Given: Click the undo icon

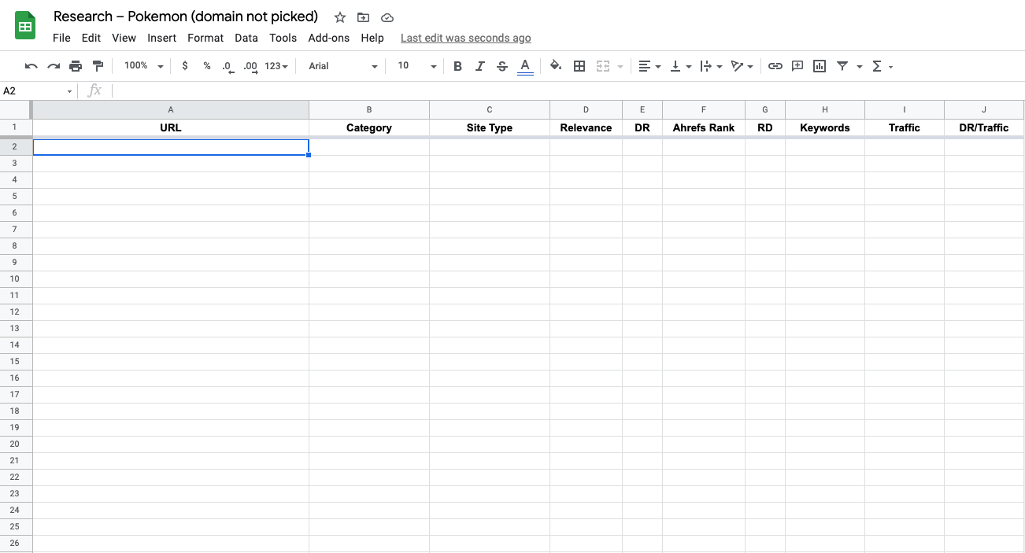Looking at the screenshot, I should click(31, 66).
